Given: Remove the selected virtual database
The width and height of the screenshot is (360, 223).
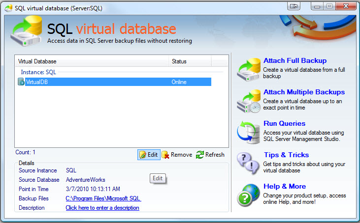Looking at the screenshot, I should pos(177,155).
